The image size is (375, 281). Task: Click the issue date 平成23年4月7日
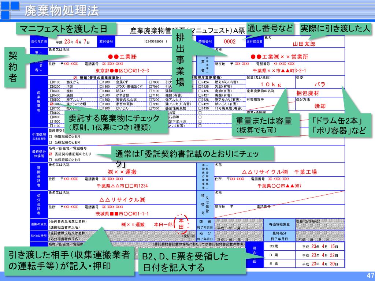click(x=73, y=42)
